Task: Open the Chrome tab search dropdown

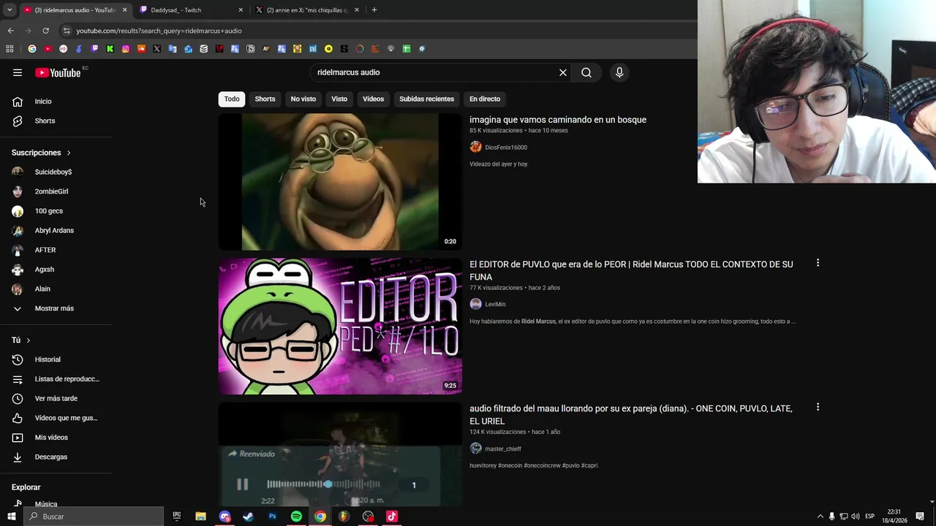Action: coord(10,10)
